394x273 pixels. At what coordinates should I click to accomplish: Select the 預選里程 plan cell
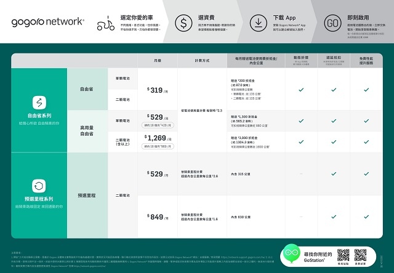coord(87,195)
